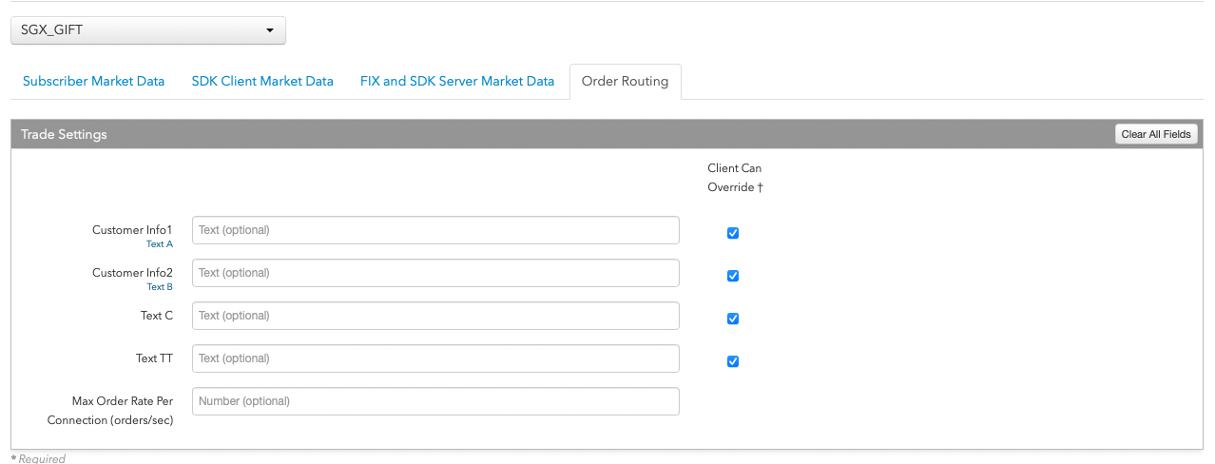Click the Trade Settings panel header

pos(607,134)
